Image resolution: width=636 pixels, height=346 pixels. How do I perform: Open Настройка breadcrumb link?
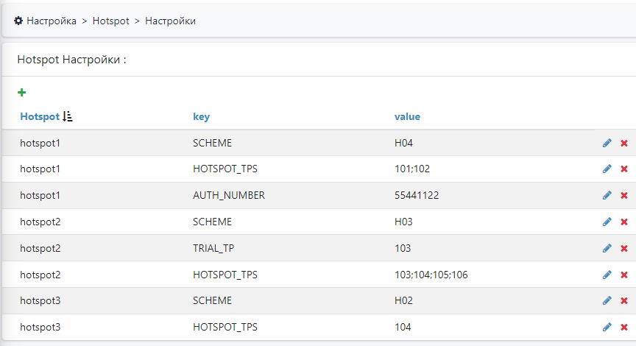point(52,21)
